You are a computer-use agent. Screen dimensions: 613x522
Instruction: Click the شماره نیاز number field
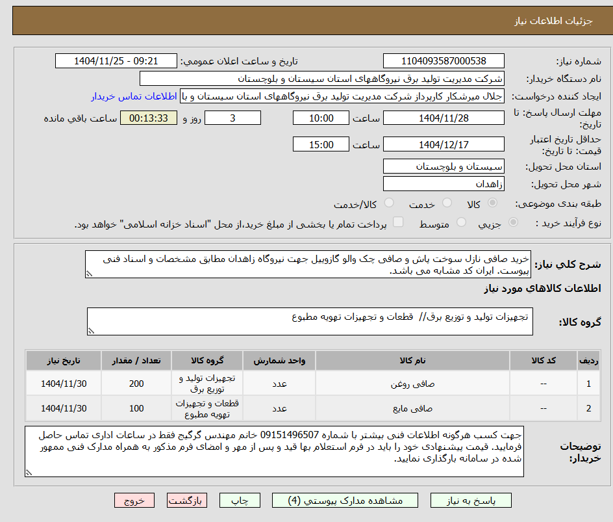444,61
